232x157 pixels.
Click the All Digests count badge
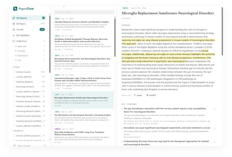click(43, 18)
